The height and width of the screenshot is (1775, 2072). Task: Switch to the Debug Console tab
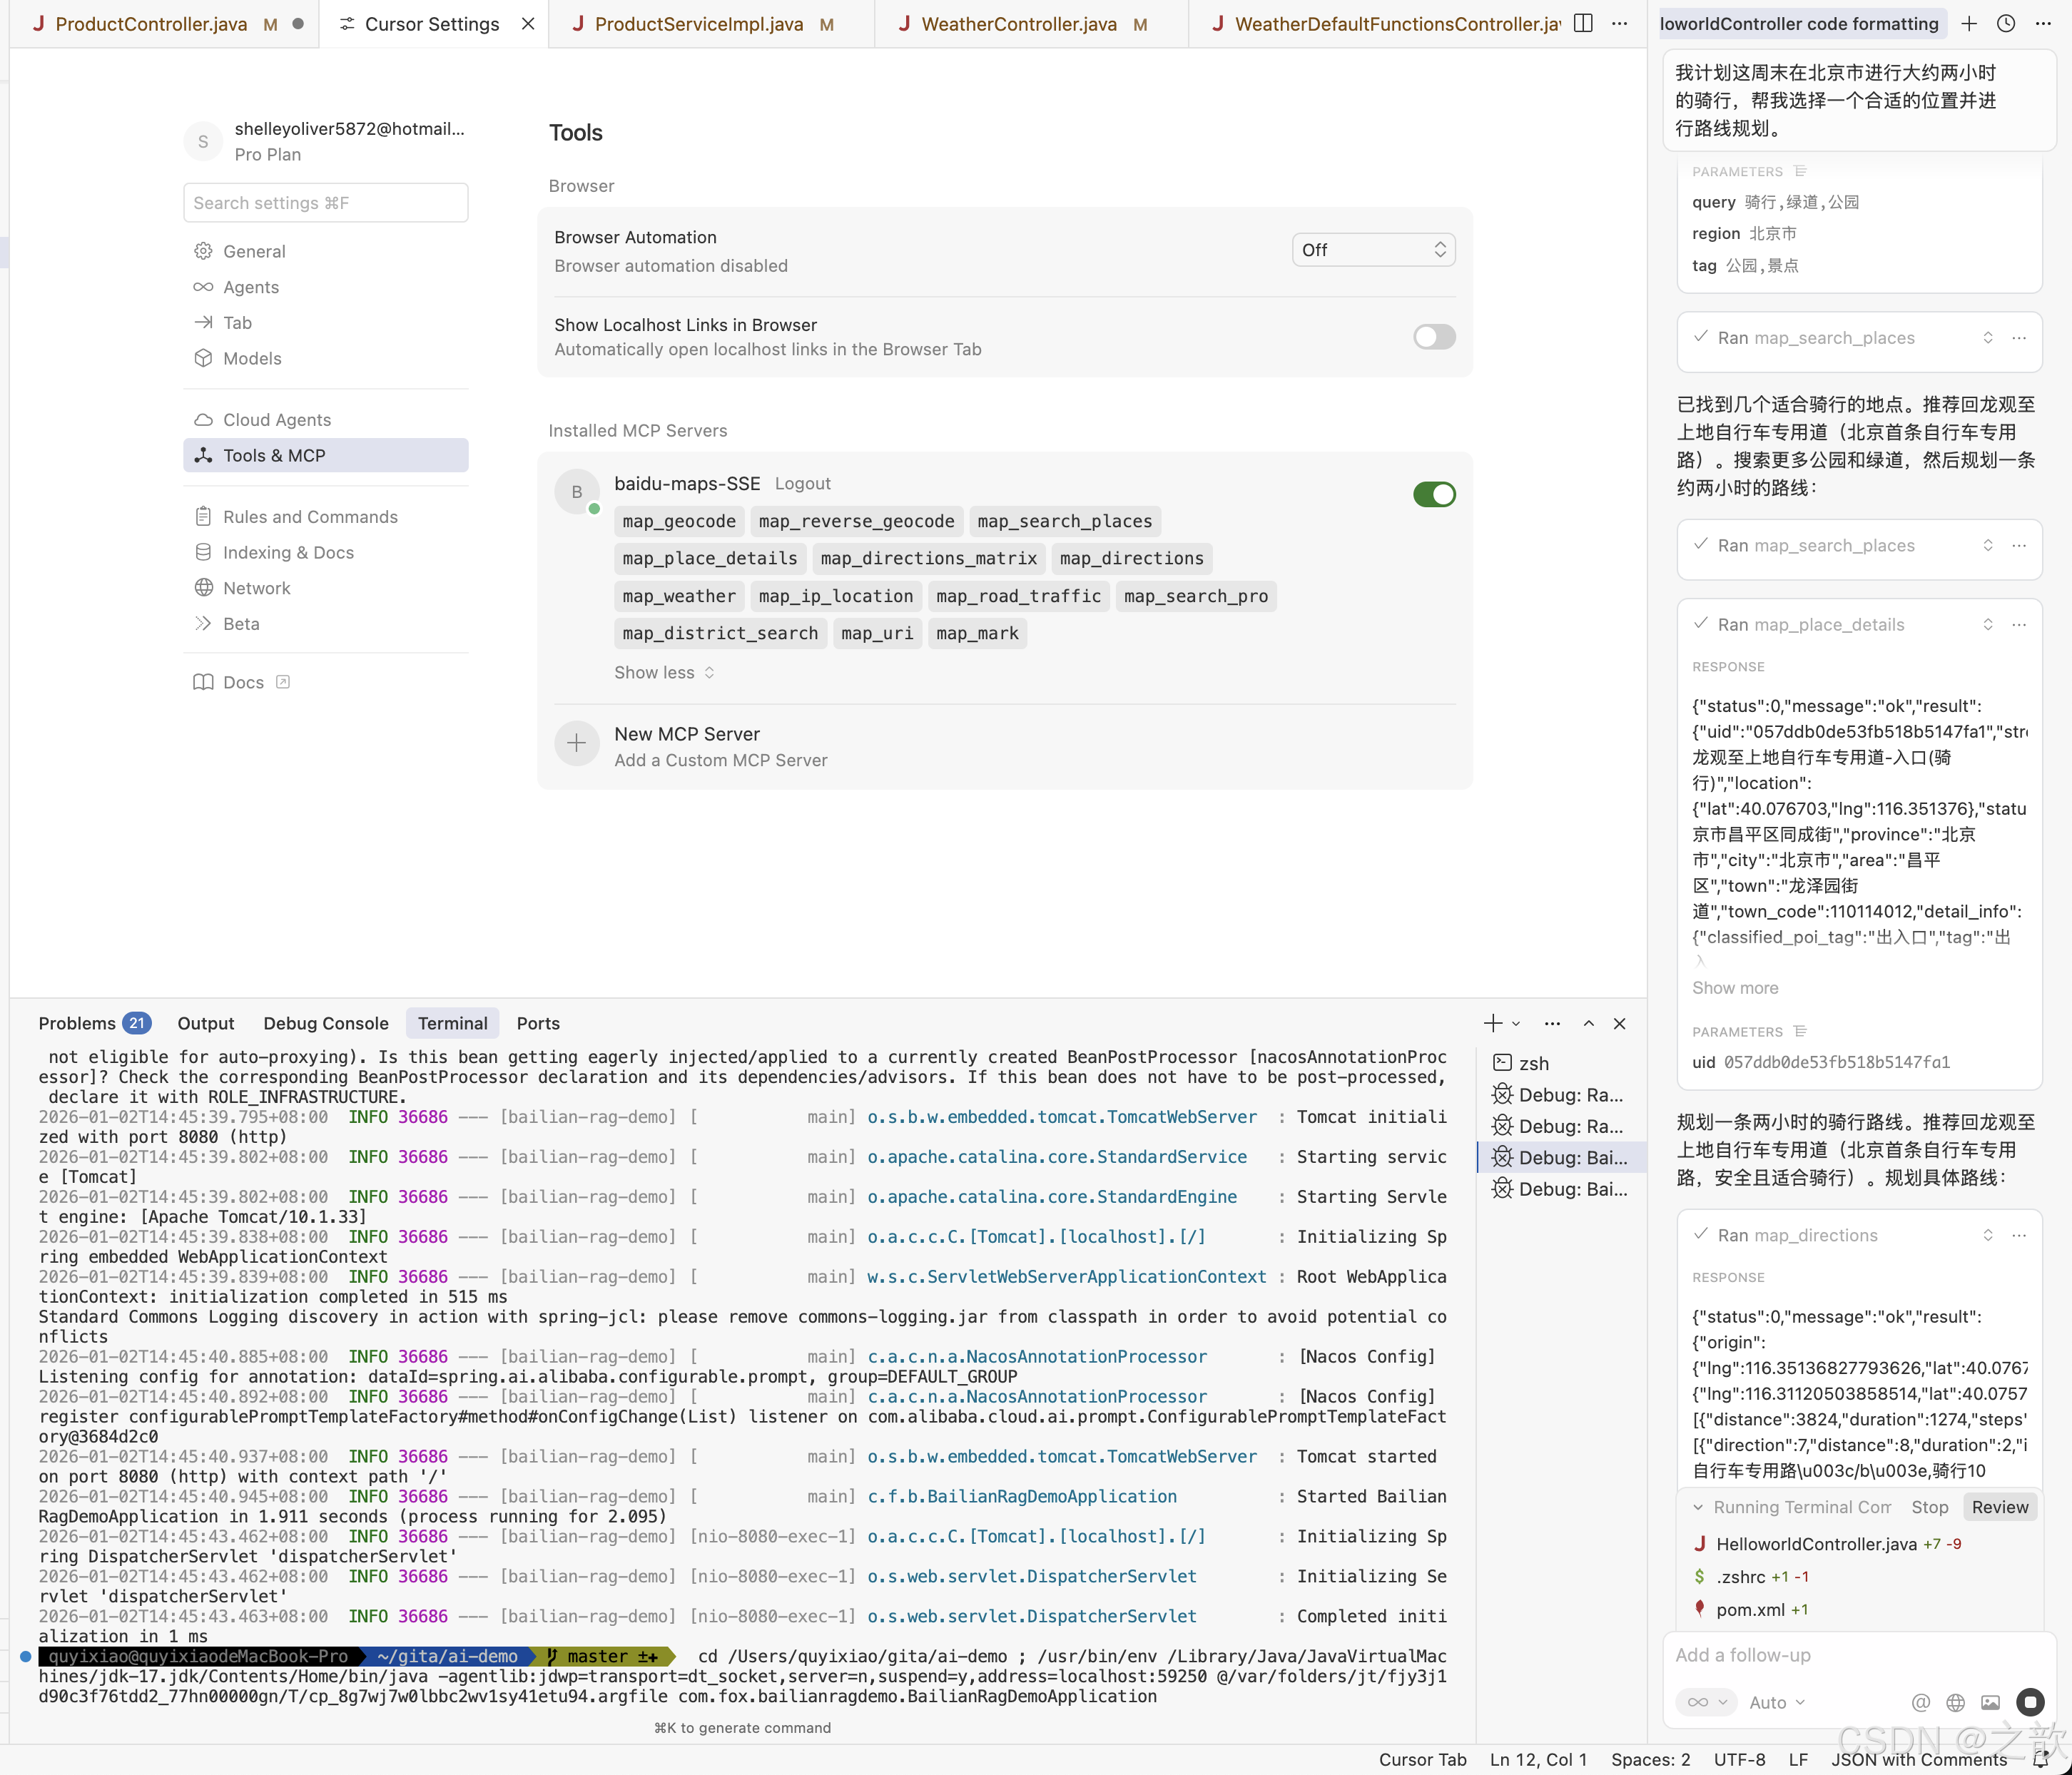[325, 1023]
